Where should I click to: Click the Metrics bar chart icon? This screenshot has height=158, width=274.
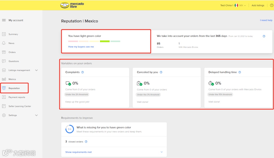(x=4, y=79)
